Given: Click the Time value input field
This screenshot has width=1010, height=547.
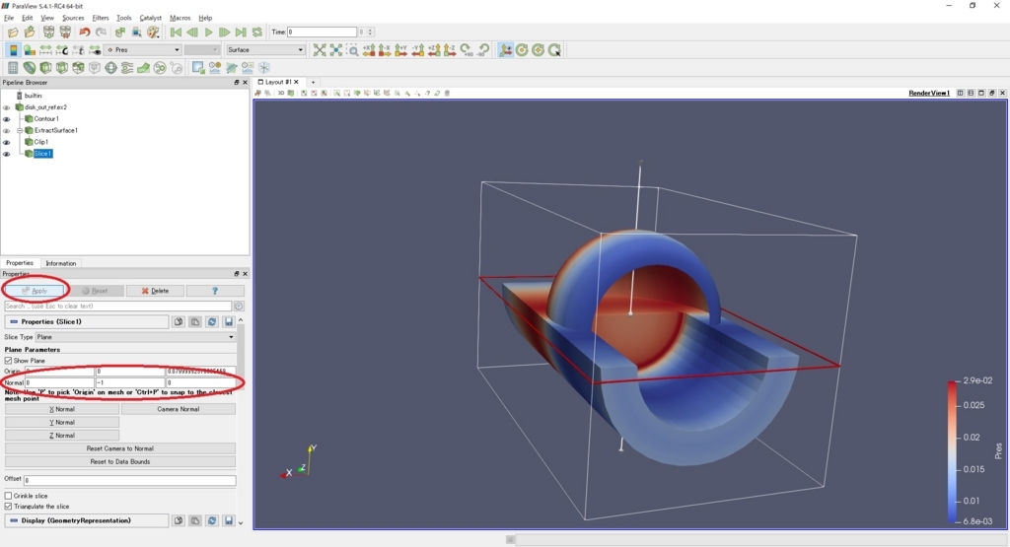Looking at the screenshot, I should coord(322,33).
